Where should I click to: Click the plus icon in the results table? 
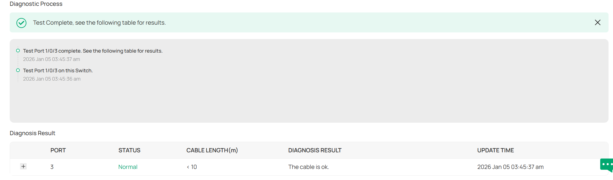[x=23, y=166]
